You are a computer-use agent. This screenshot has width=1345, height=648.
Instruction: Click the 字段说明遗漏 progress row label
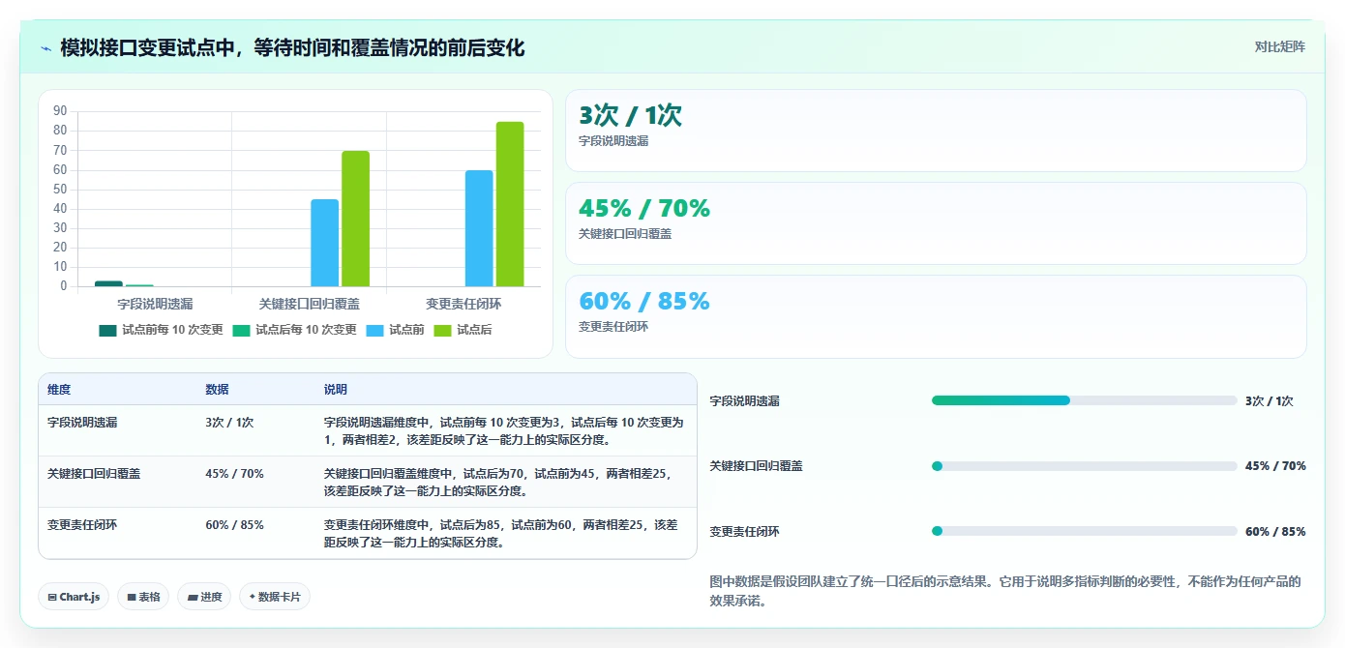(x=745, y=401)
